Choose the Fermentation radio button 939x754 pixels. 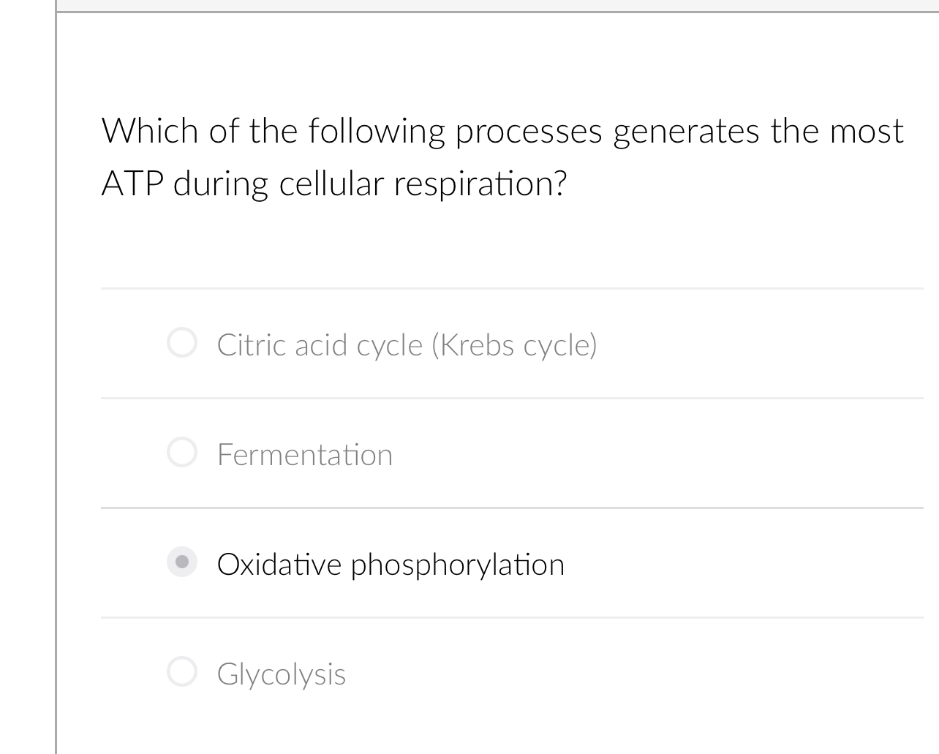182,453
